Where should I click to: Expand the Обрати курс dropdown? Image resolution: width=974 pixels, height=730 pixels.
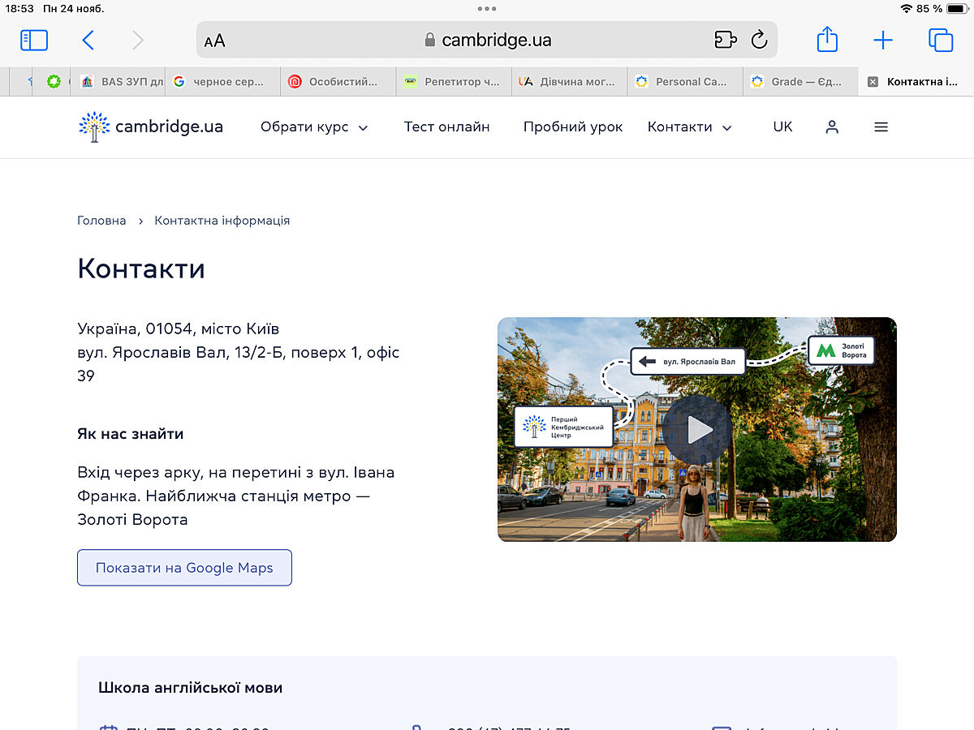point(314,127)
